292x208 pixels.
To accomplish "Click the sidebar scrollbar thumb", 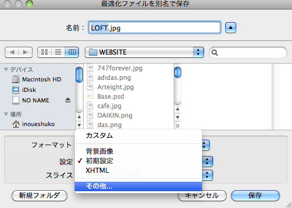I will (79, 75).
